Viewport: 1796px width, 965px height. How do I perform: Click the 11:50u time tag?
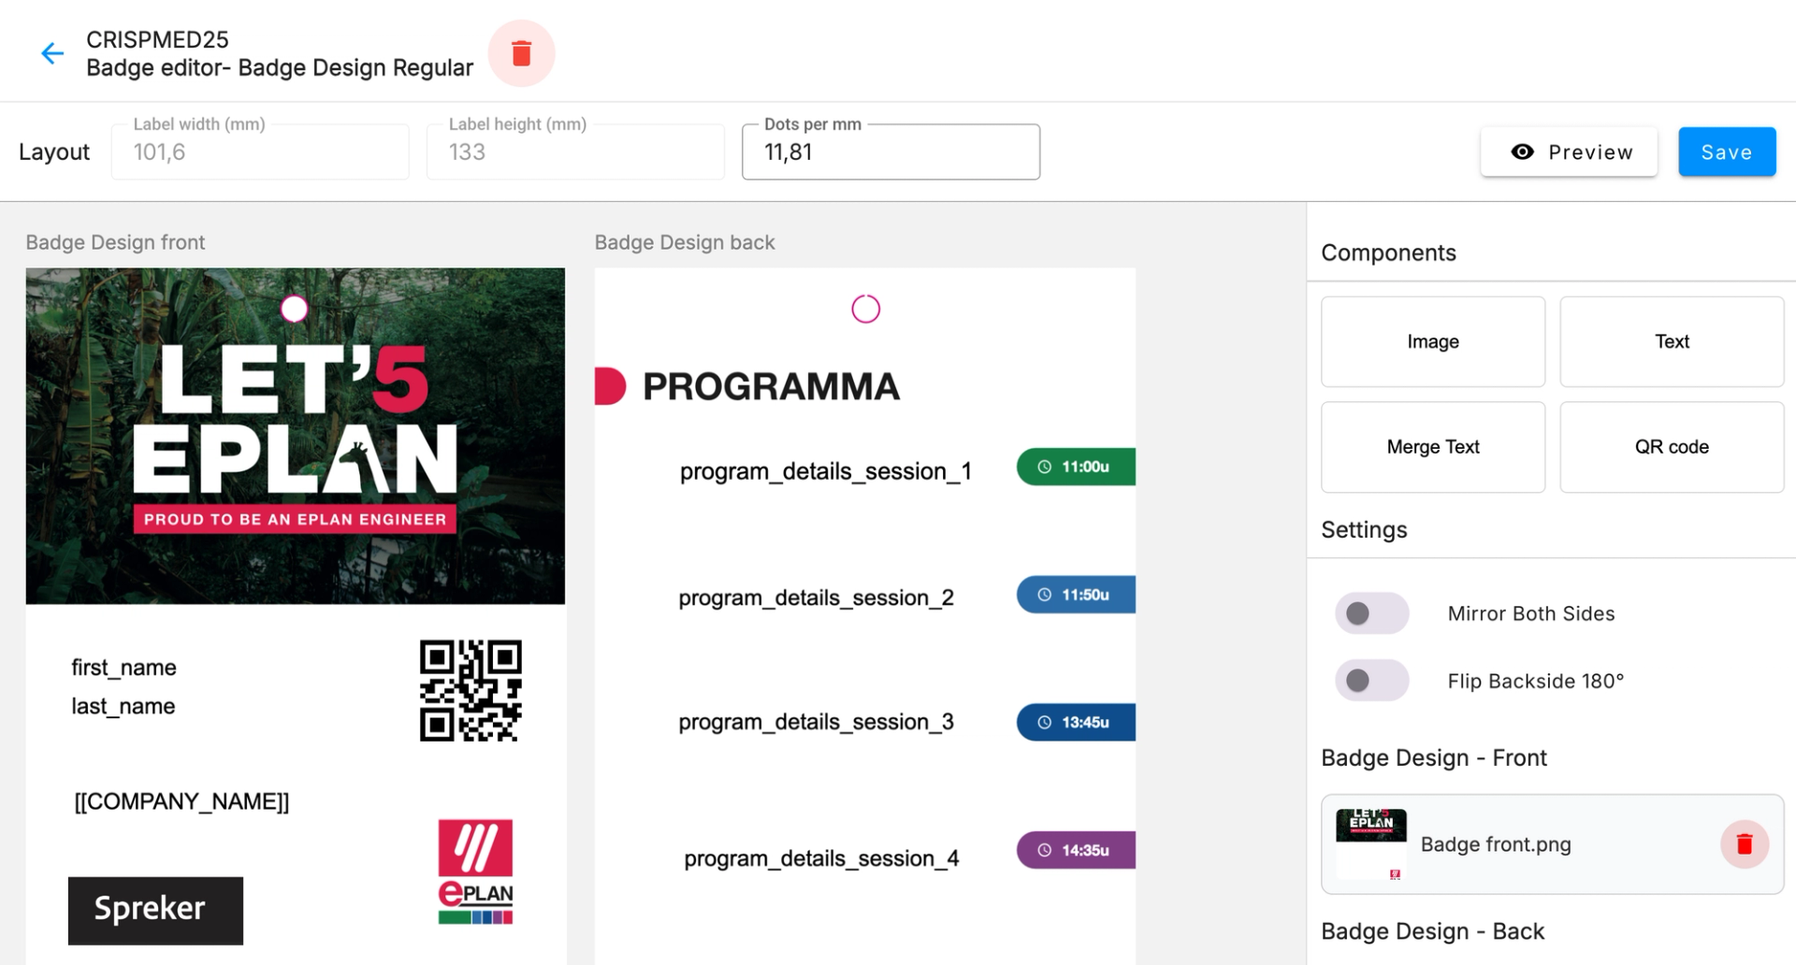tap(1076, 595)
